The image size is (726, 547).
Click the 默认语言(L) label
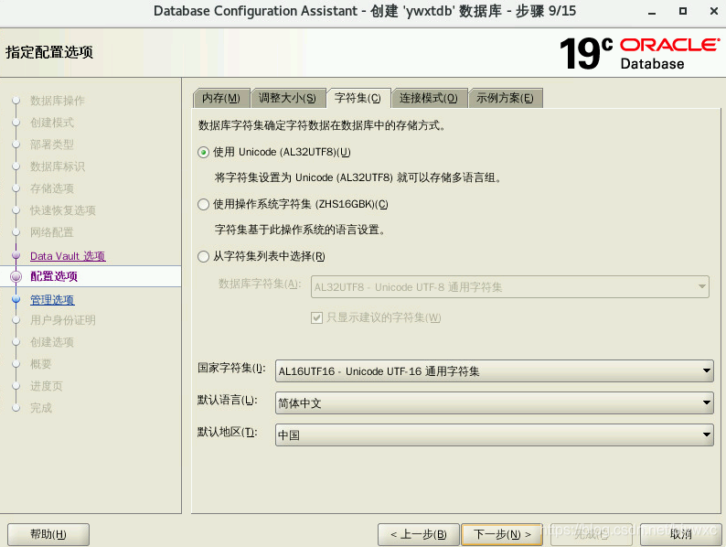click(x=228, y=400)
